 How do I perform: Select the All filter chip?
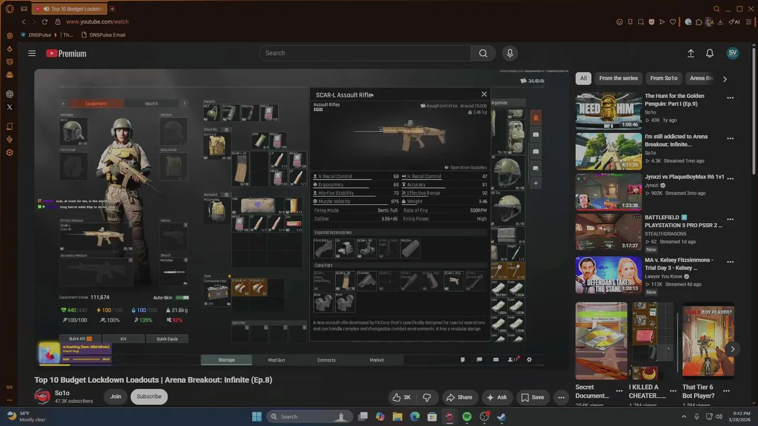[x=583, y=78]
